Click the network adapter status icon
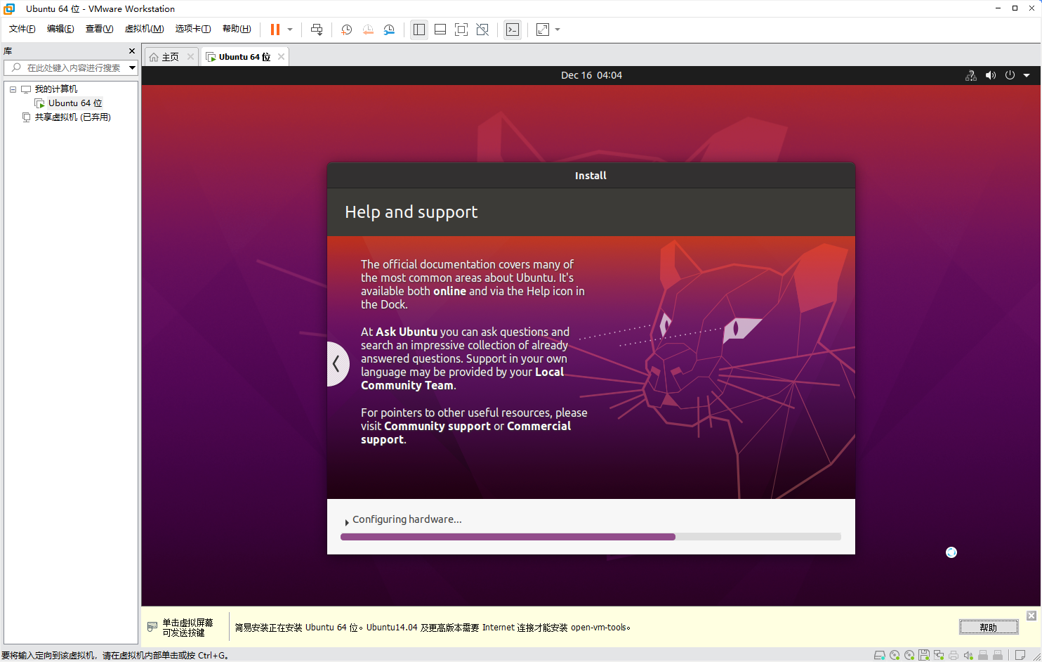 pyautogui.click(x=939, y=655)
